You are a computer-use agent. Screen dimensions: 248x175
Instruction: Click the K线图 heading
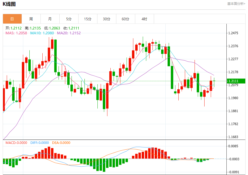(9, 4)
